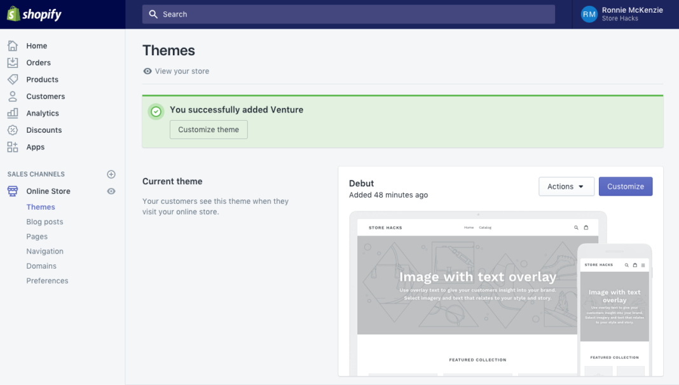Open the Discounts section

14,130
